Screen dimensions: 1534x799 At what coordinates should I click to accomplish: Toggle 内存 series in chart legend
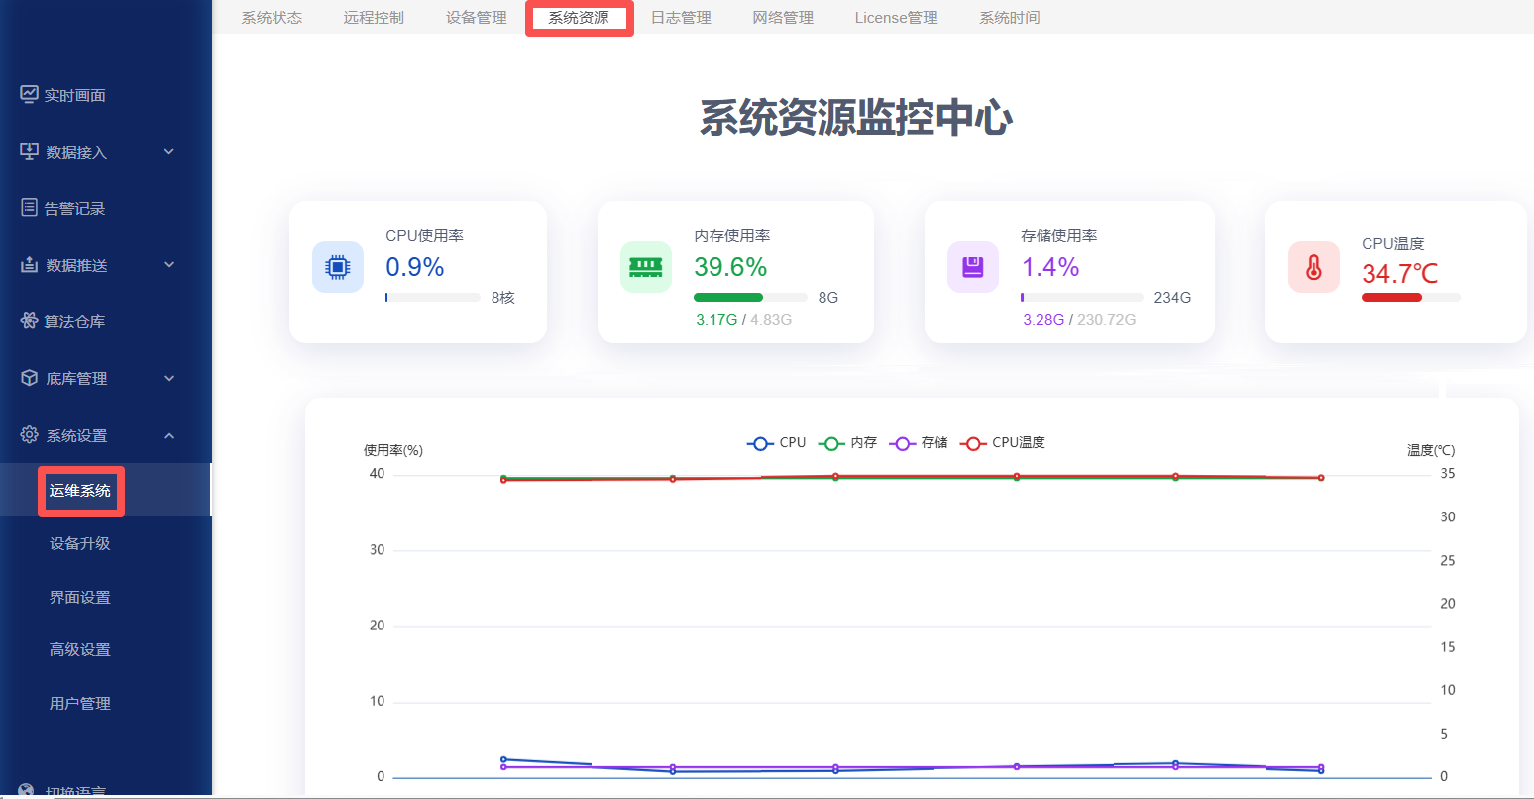[x=847, y=443]
